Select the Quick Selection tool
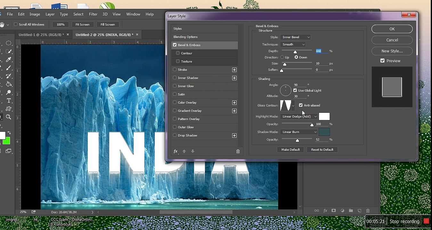This screenshot has height=230, width=432. [9, 51]
